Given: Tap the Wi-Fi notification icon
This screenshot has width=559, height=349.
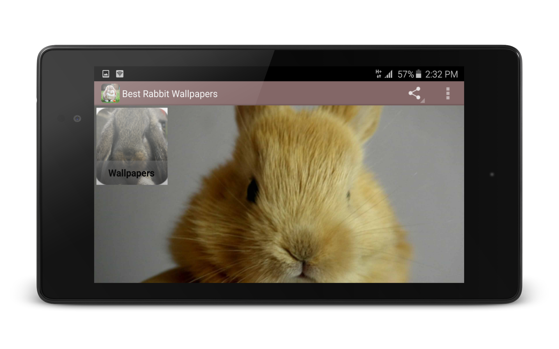Looking at the screenshot, I should coord(120,74).
